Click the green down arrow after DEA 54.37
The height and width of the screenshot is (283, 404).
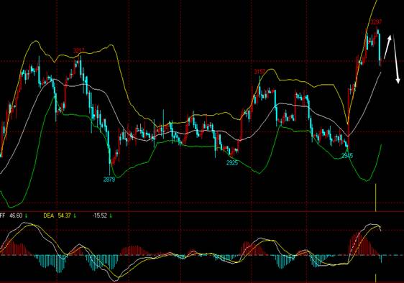click(75, 215)
